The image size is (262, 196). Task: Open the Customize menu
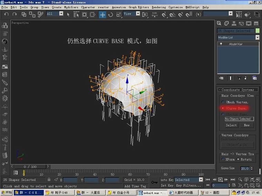(x=175, y=7)
